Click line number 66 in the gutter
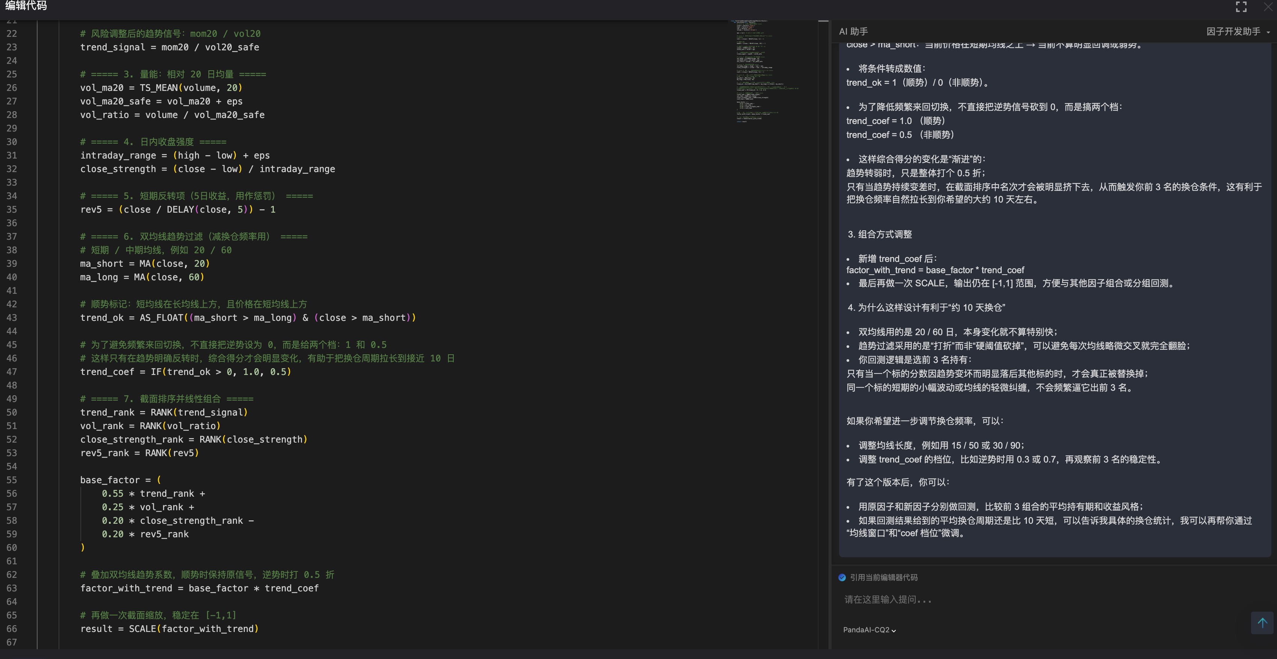Screen dimensions: 1277x659 click(11, 629)
